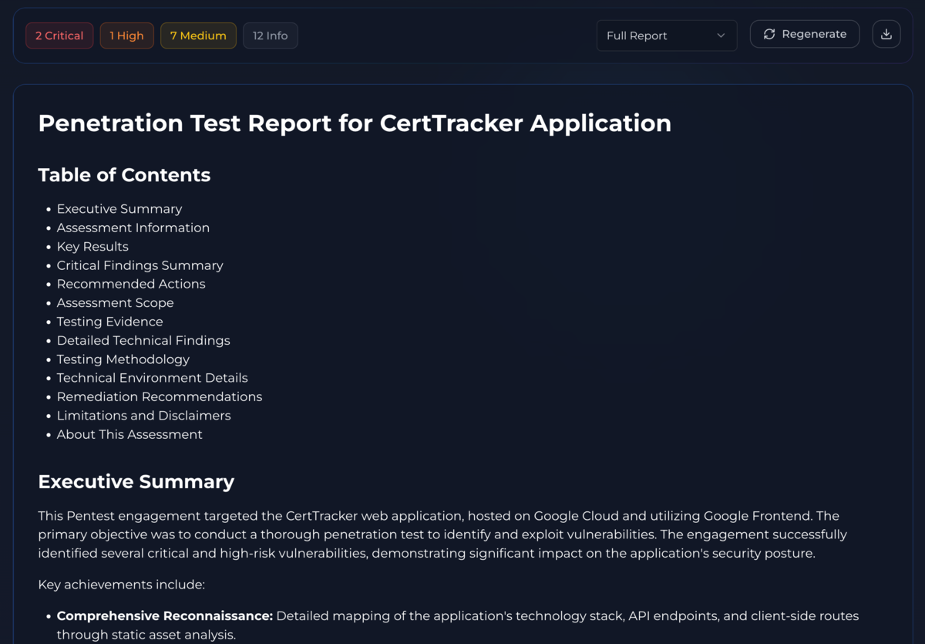
Task: Click the Full Report dropdown chevron
Action: tap(721, 35)
